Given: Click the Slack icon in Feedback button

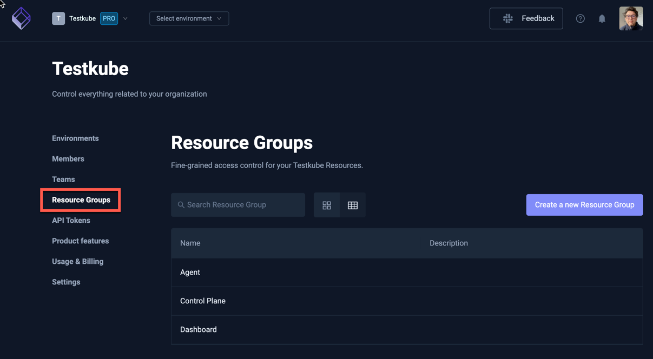Looking at the screenshot, I should click(507, 18).
